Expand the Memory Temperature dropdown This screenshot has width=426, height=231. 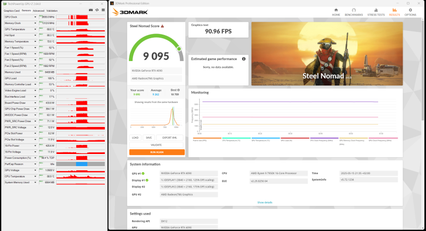35,42
